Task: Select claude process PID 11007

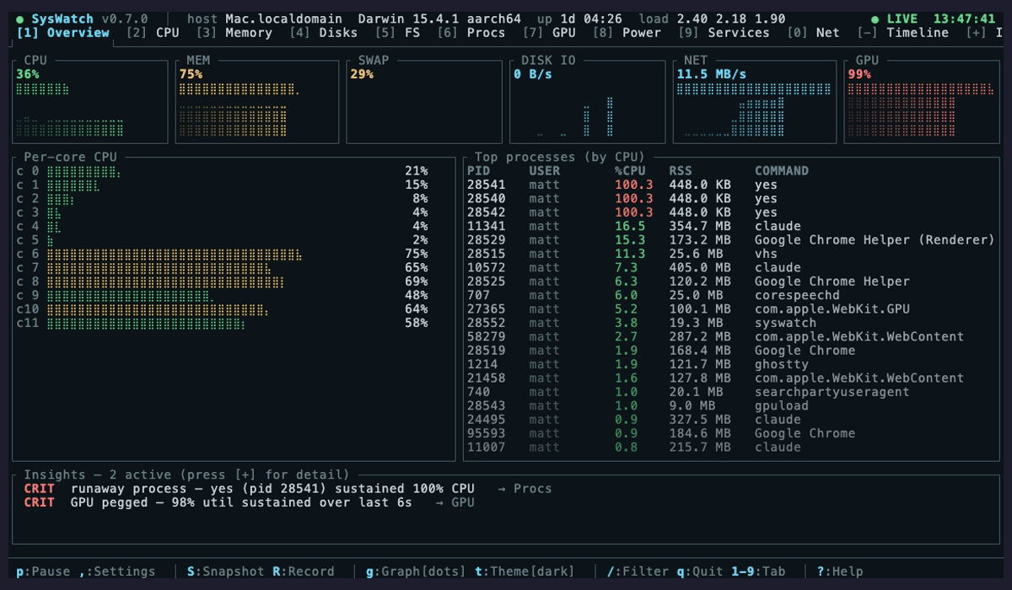Action: [730, 448]
